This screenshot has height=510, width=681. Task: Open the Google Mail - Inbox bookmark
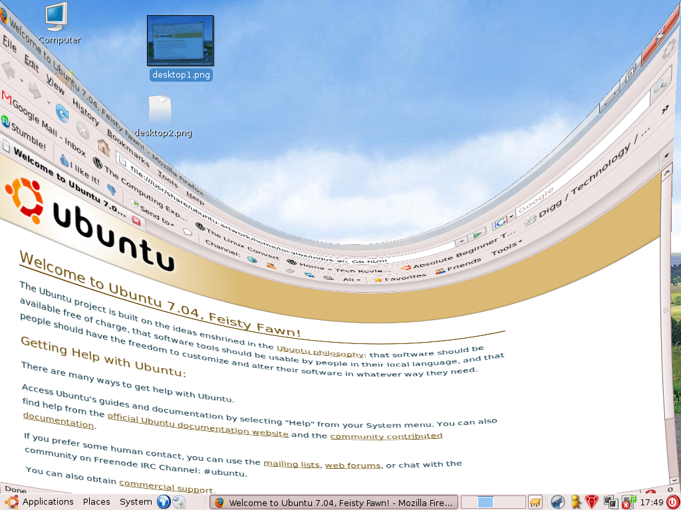(43, 122)
